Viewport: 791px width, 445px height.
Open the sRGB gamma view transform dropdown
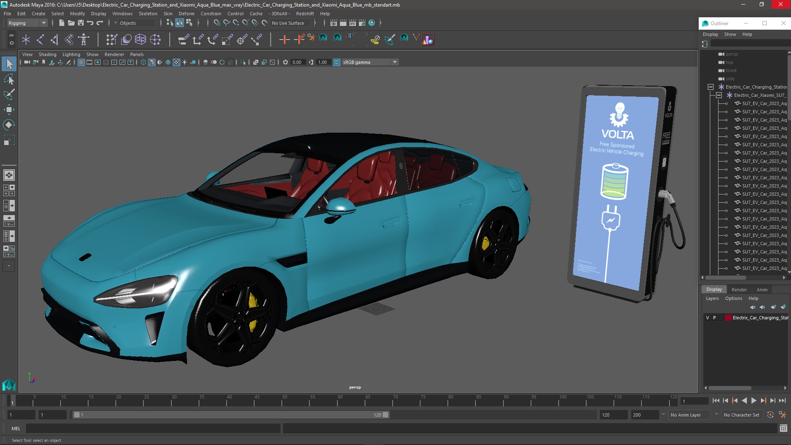[370, 62]
